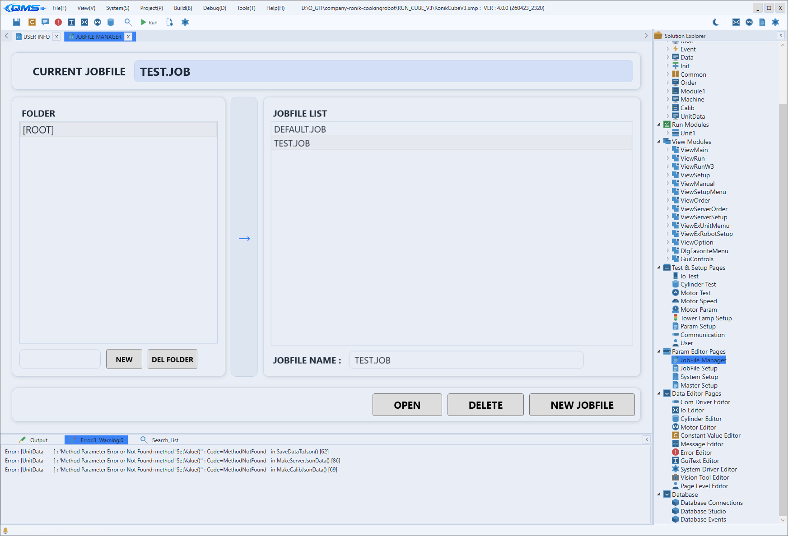The height and width of the screenshot is (536, 788).
Task: Expand the Event tree node
Action: pos(668,49)
